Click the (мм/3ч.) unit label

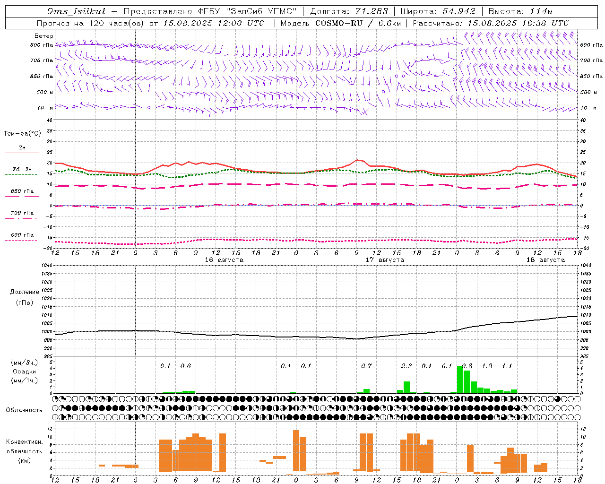(25, 363)
